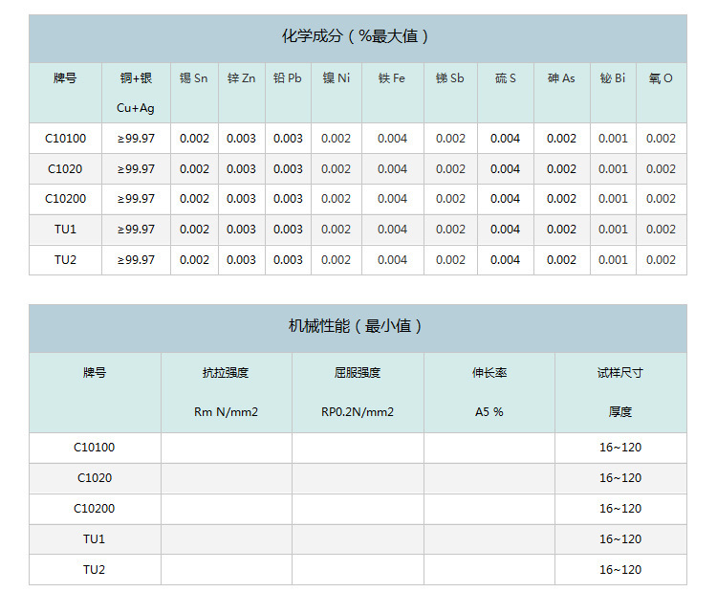
Task: Click O value 0.002 in C10200 row
Action: (661, 199)
